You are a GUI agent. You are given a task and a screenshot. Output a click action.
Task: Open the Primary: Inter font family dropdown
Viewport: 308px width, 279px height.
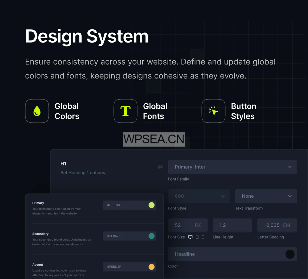(x=232, y=167)
